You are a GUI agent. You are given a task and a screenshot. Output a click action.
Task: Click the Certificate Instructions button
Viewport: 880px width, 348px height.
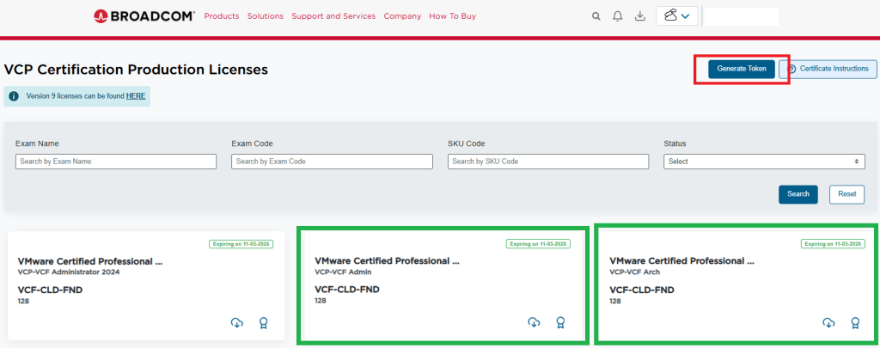pyautogui.click(x=828, y=69)
